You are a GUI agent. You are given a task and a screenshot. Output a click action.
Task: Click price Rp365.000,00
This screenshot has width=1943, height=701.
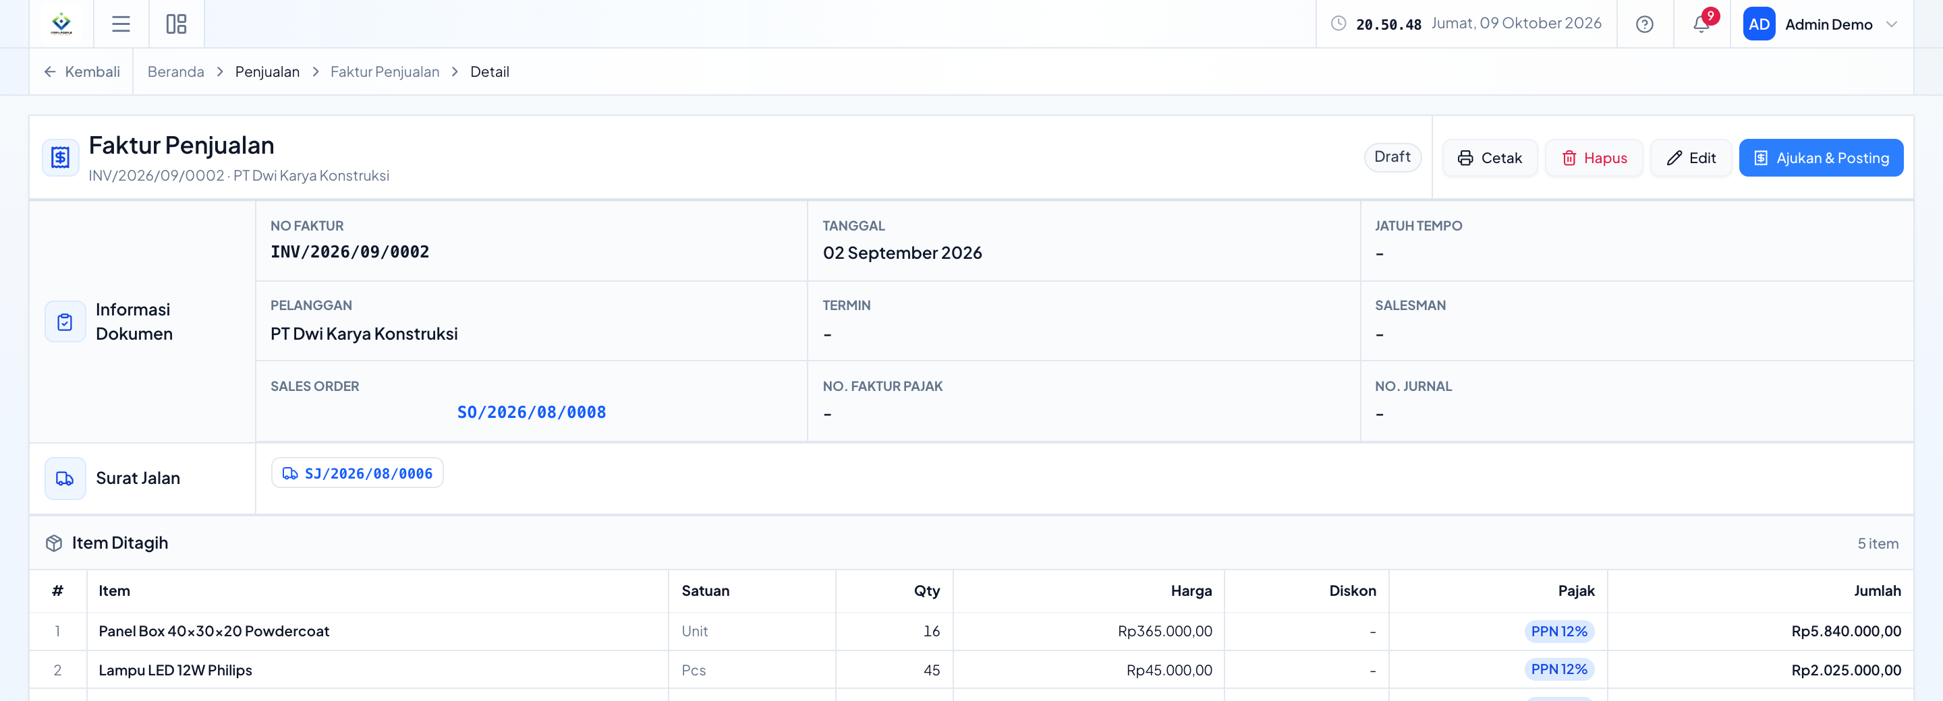pyautogui.click(x=1164, y=632)
